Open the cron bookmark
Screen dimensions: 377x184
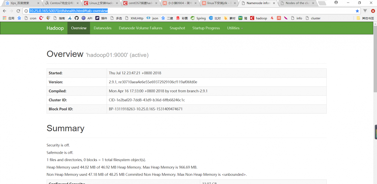coord(31,18)
